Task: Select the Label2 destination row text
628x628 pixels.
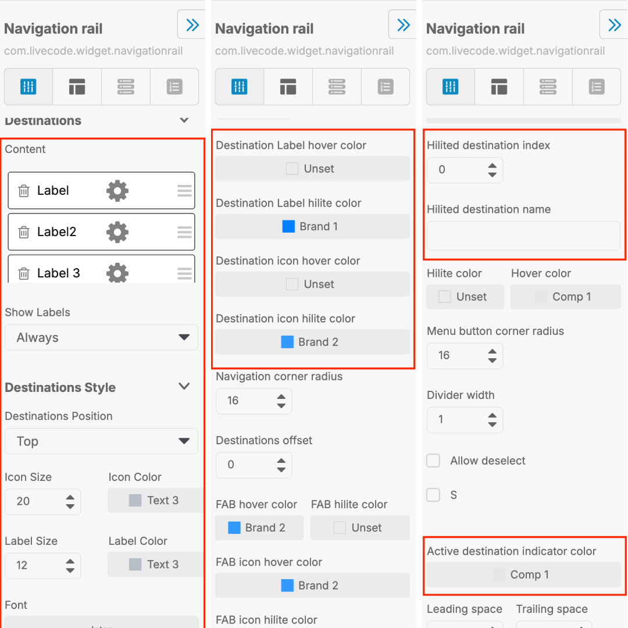Action: (56, 232)
